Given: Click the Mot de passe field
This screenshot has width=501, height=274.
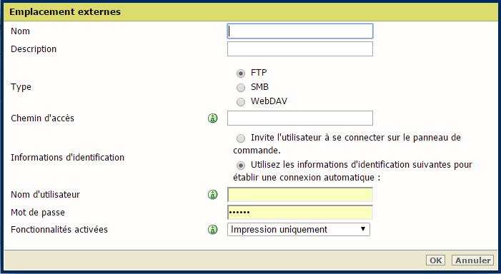Looking at the screenshot, I should (300, 213).
